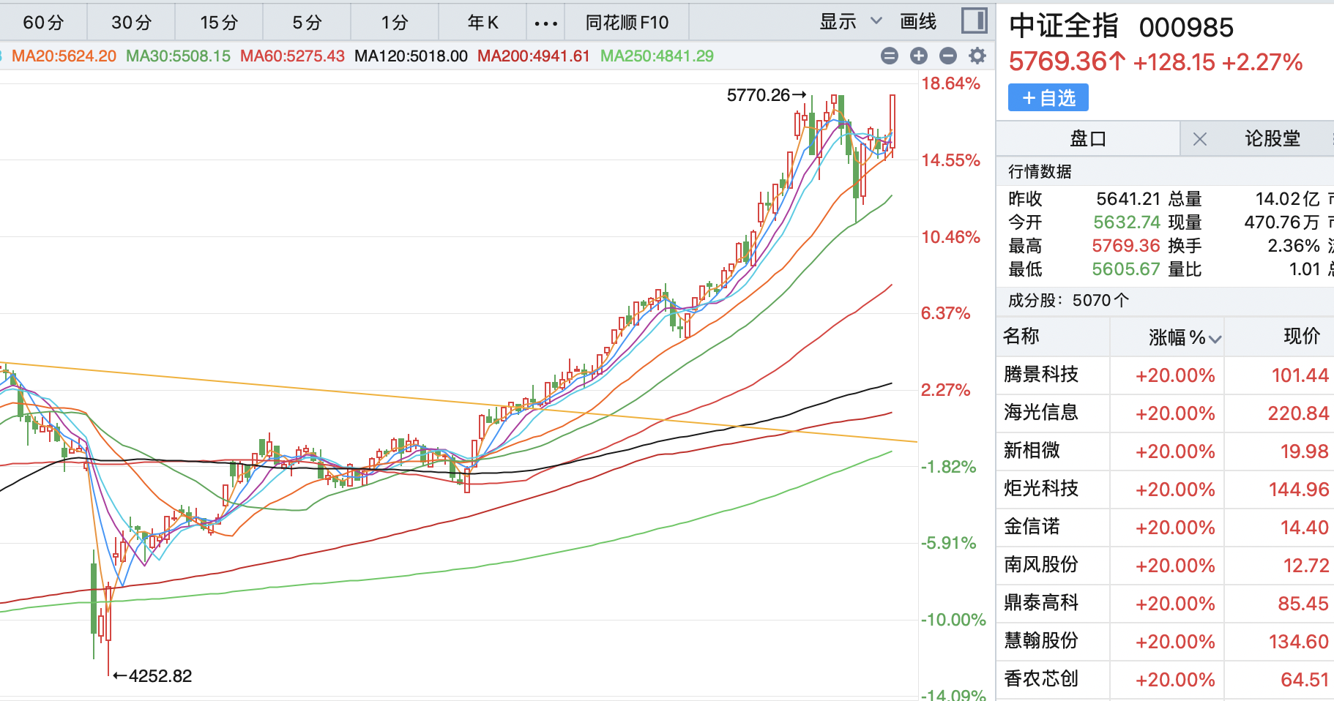1334x701 pixels.
Task: Click the equals-sign circle icon
Action: [x=889, y=56]
